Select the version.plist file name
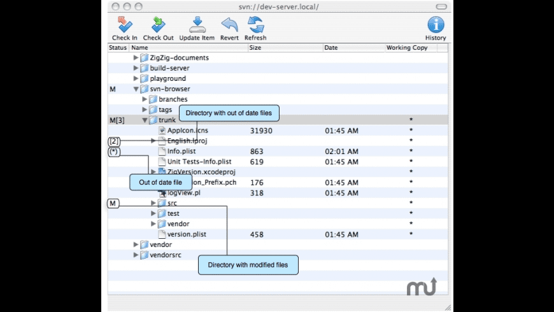Screen dimensions: 554x312 click(x=187, y=234)
